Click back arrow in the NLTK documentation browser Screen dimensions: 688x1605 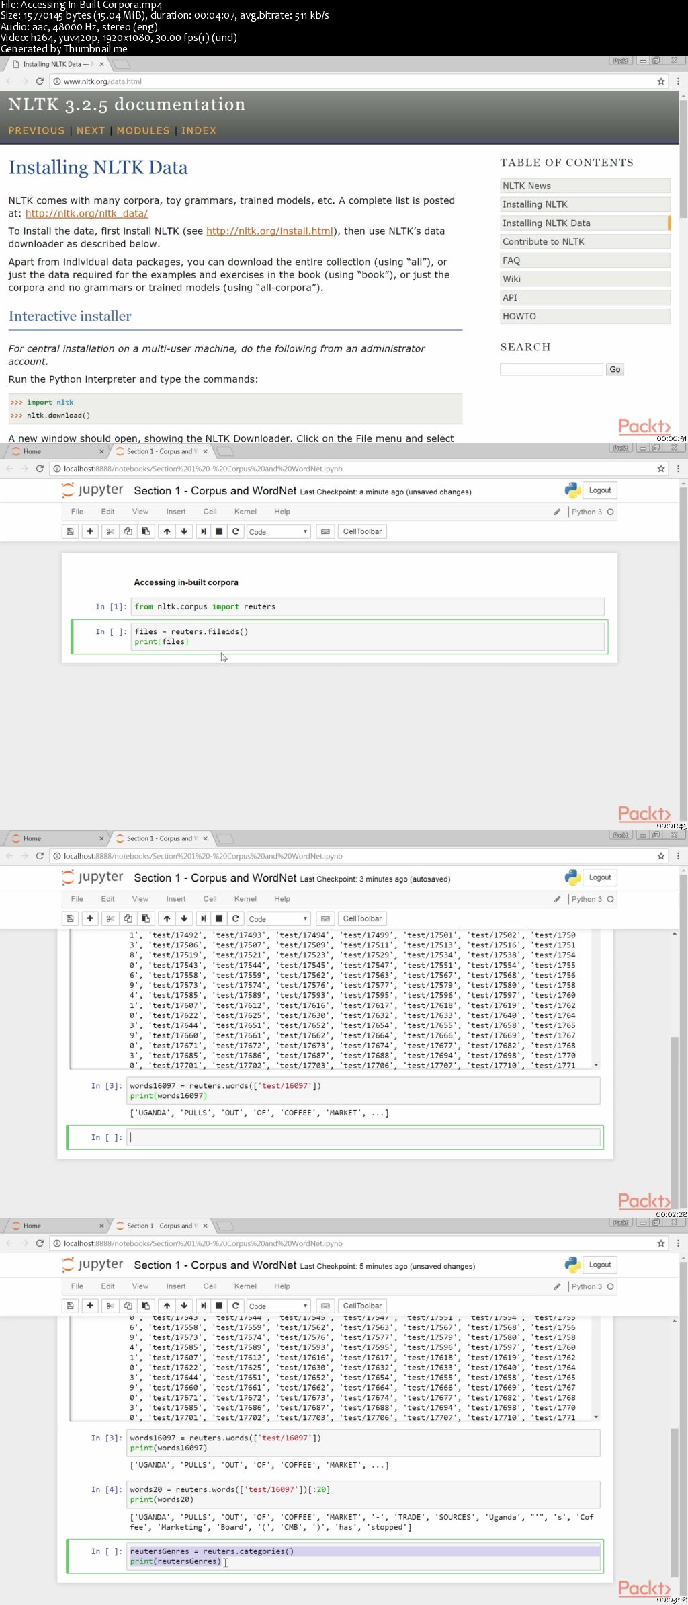click(x=9, y=81)
